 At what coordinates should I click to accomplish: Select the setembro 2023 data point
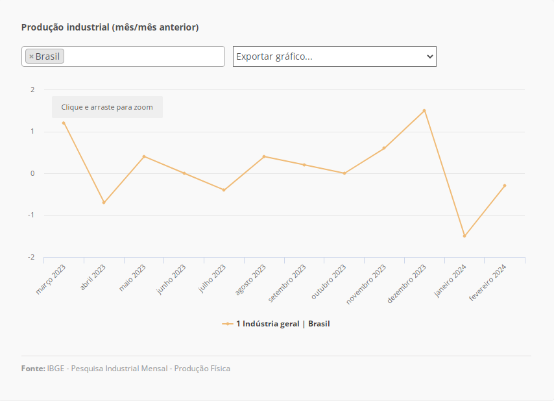(x=304, y=165)
